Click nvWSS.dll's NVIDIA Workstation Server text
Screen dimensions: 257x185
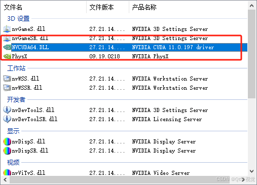pyautogui.click(x=170, y=79)
